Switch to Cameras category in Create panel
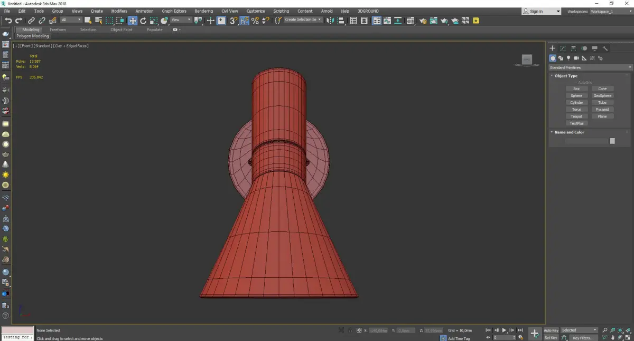Image resolution: width=634 pixels, height=341 pixels. (x=576, y=58)
